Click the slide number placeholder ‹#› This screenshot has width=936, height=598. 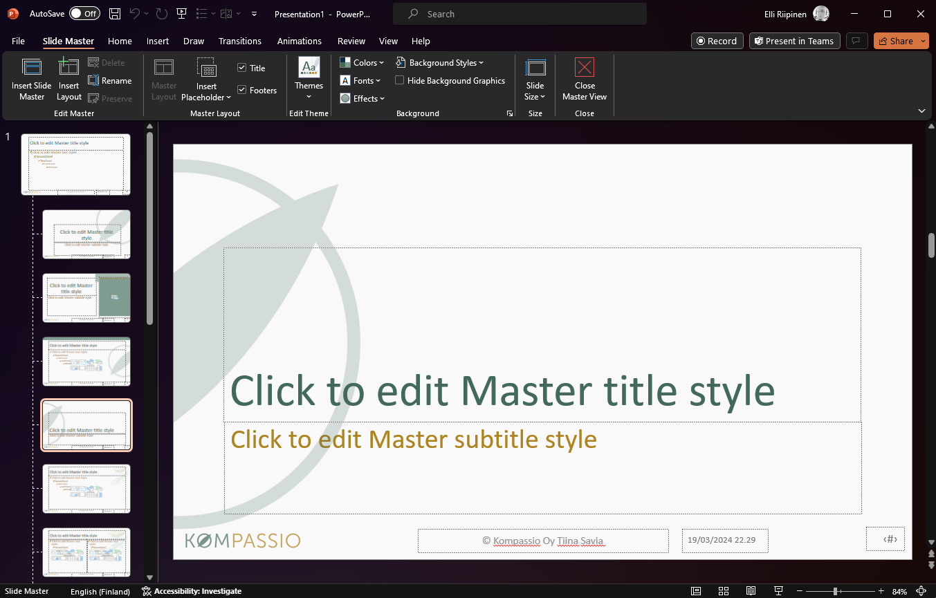pyautogui.click(x=885, y=539)
